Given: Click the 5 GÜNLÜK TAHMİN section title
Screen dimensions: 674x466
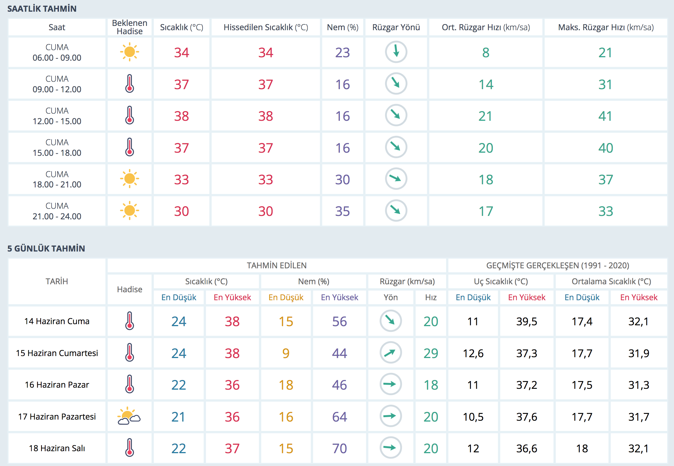Looking at the screenshot, I should (46, 248).
